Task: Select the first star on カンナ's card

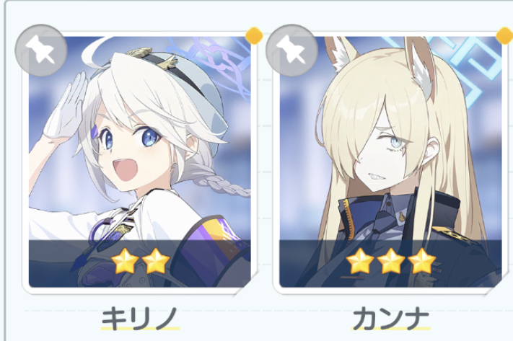Action: coord(360,260)
